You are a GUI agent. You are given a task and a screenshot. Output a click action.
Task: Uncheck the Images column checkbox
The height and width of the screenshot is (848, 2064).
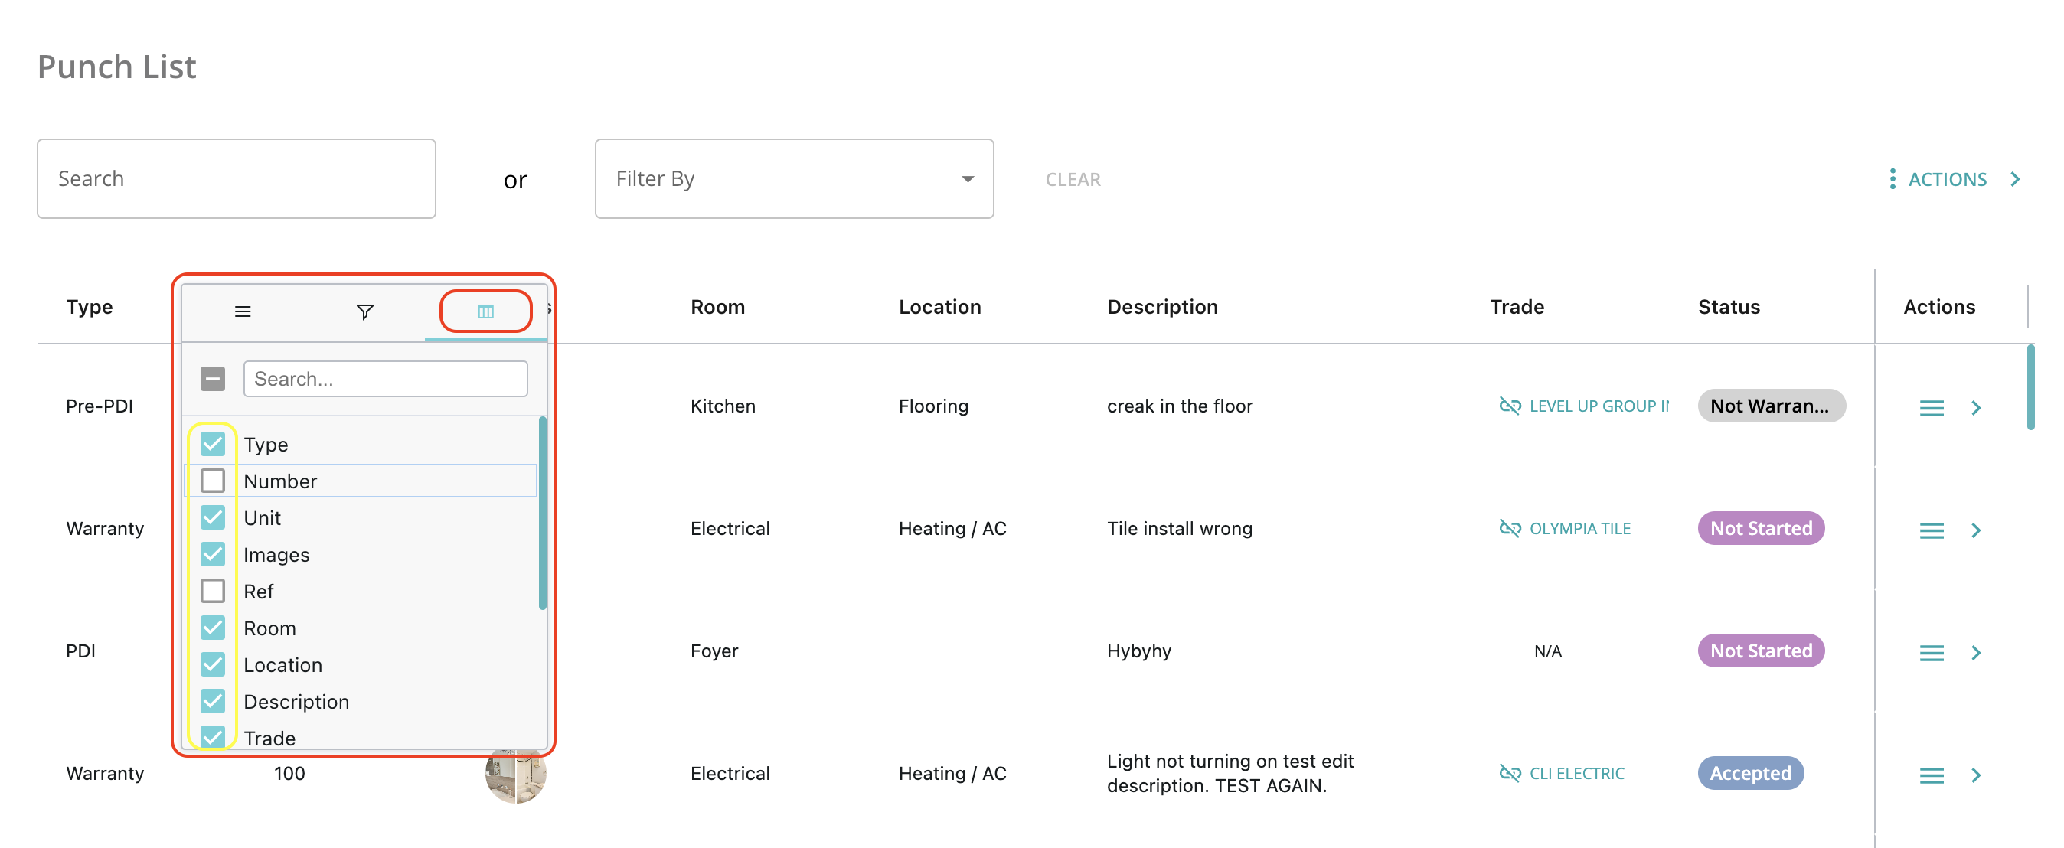212,554
